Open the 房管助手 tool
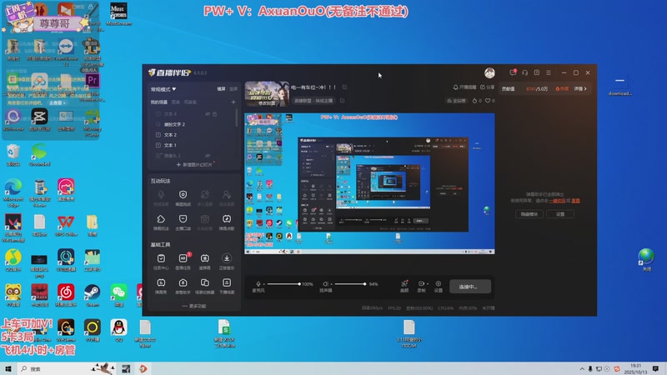Image resolution: width=667 pixels, height=375 pixels. tap(183, 286)
